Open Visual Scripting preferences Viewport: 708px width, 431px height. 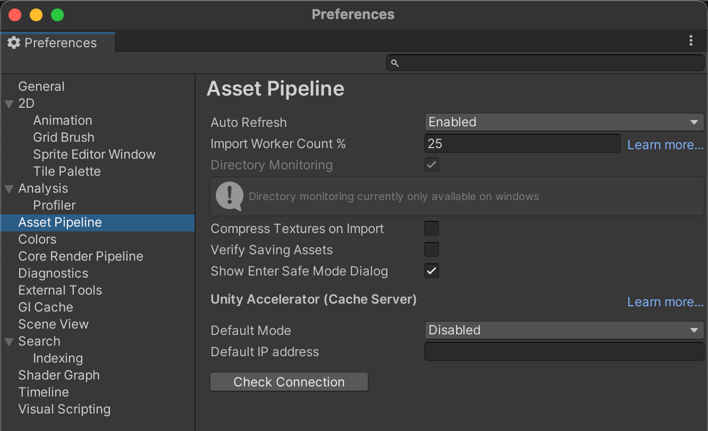[x=64, y=409]
